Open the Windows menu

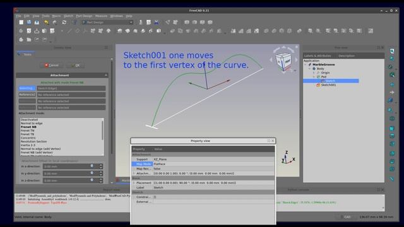coord(116,16)
